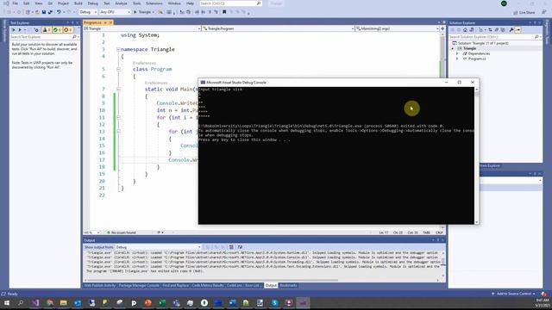The width and height of the screenshot is (552, 310).
Task: Click the Live Share button
Action: (x=524, y=12)
